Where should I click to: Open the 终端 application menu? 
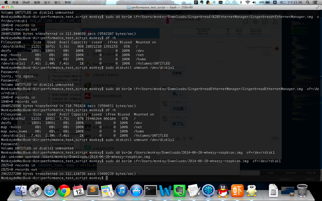[15, 2]
